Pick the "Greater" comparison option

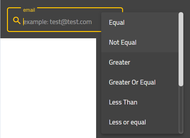140,62
